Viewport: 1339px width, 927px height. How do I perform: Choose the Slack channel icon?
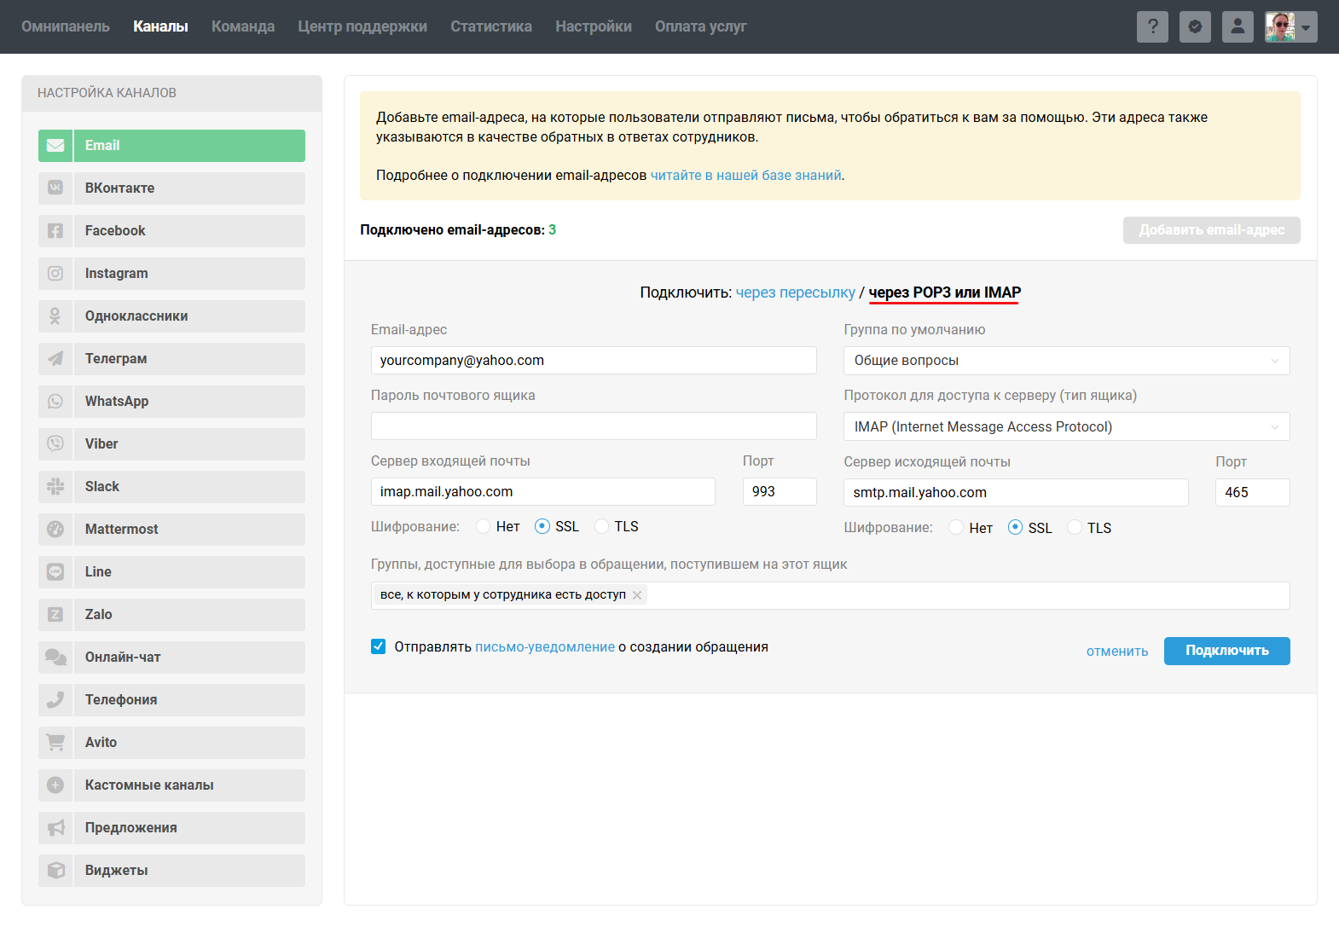(55, 487)
